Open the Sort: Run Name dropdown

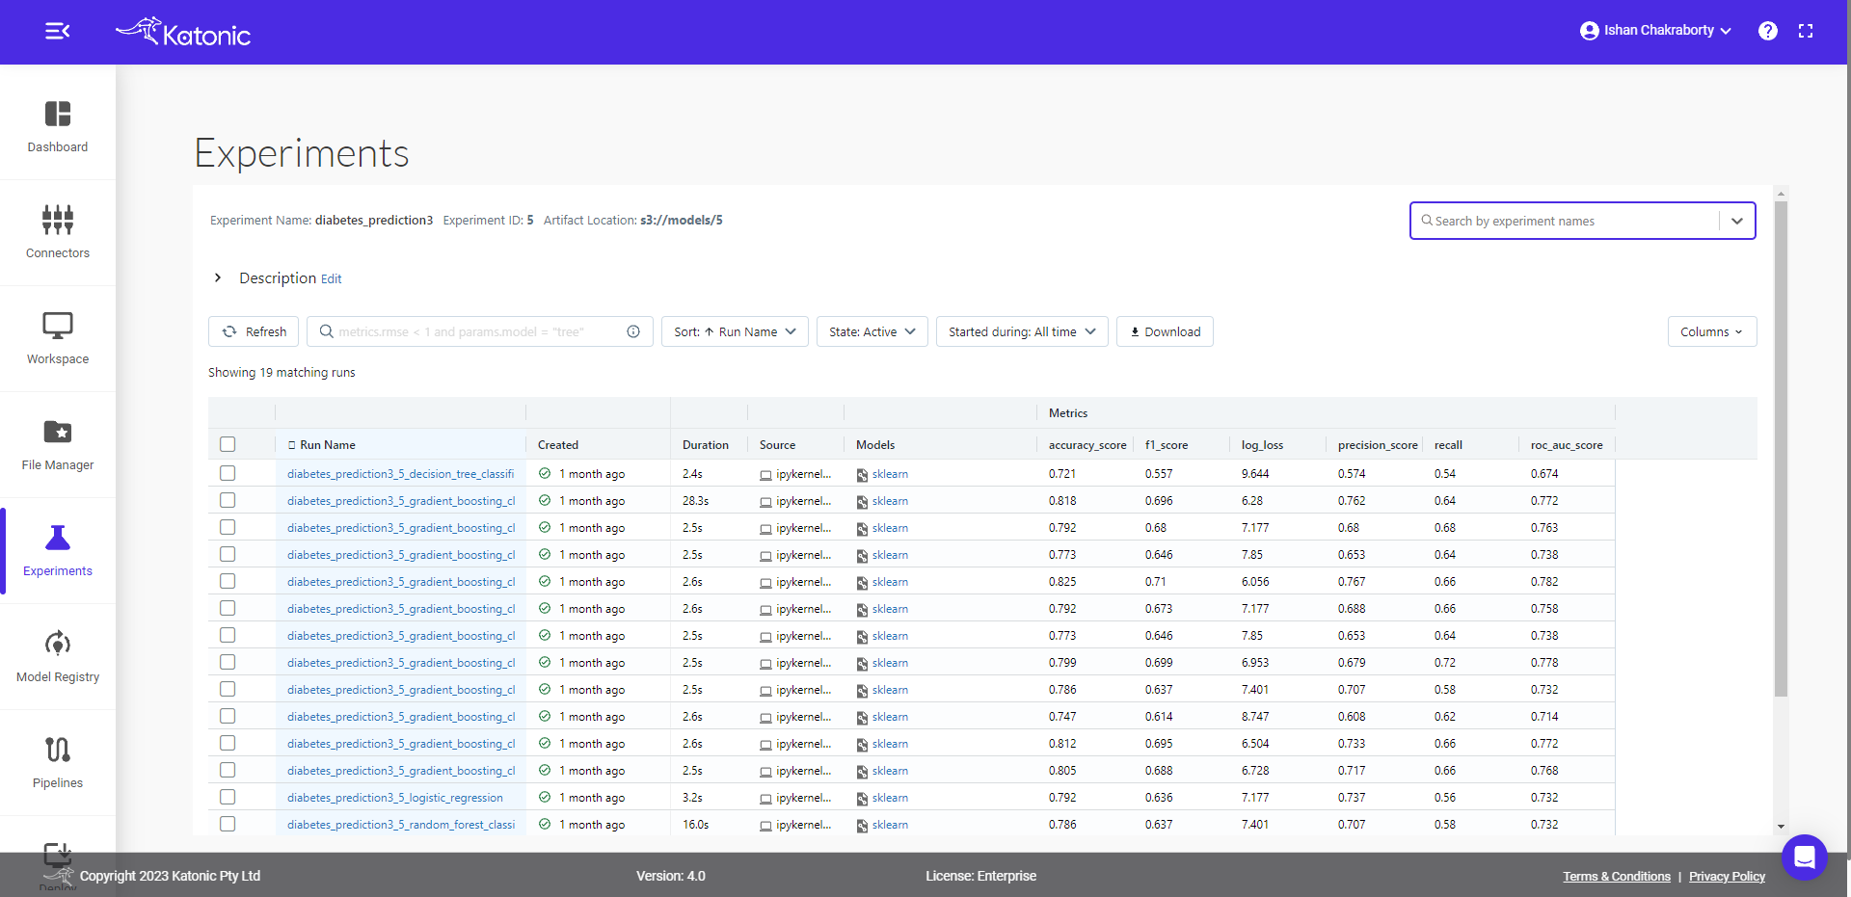(x=735, y=331)
